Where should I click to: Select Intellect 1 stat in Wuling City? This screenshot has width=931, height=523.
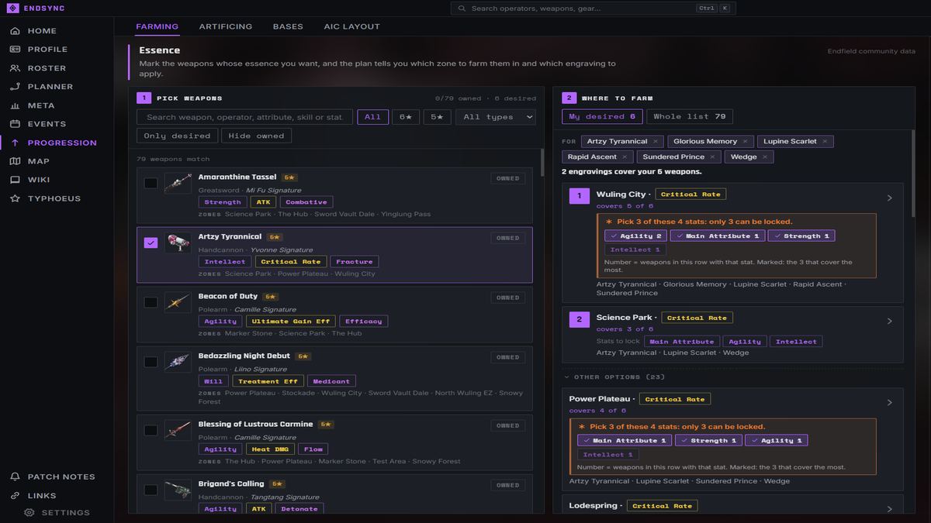(x=635, y=250)
